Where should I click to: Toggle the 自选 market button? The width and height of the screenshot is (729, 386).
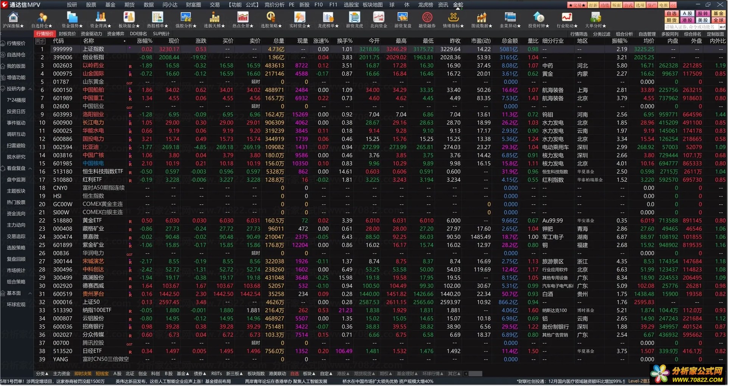pos(671,14)
